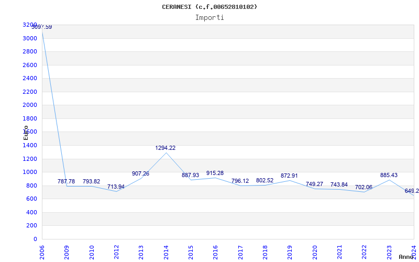Select the 1000 tick on Euro axis
This screenshot has width=419, height=262.
[x=30, y=172]
